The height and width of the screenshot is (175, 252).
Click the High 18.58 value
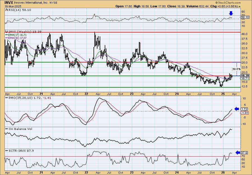pyautogui.click(x=141, y=6)
